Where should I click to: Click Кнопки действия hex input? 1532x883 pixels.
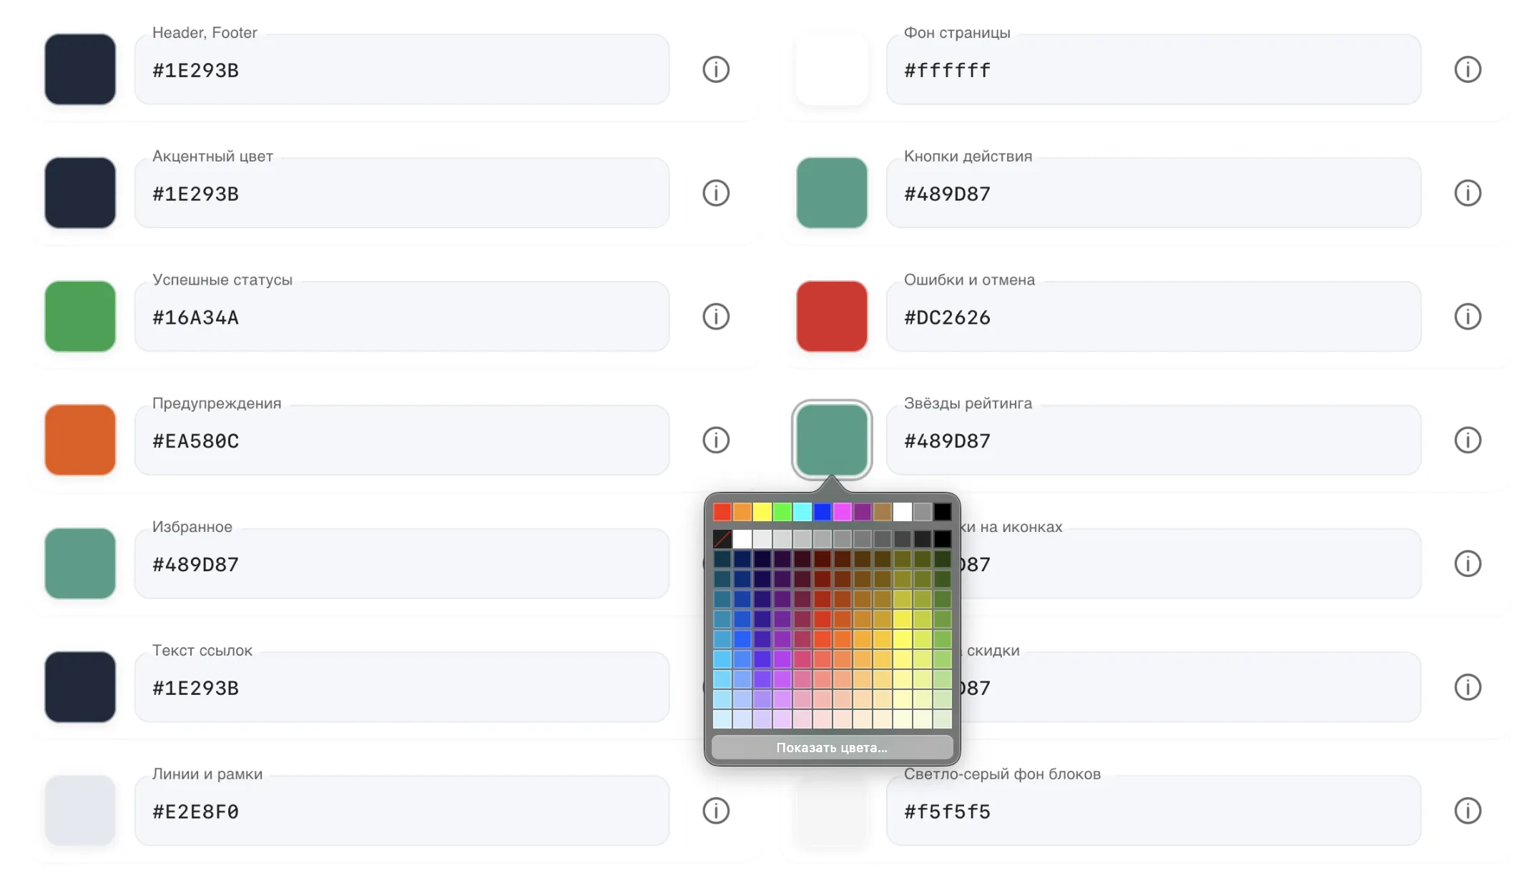point(1154,193)
